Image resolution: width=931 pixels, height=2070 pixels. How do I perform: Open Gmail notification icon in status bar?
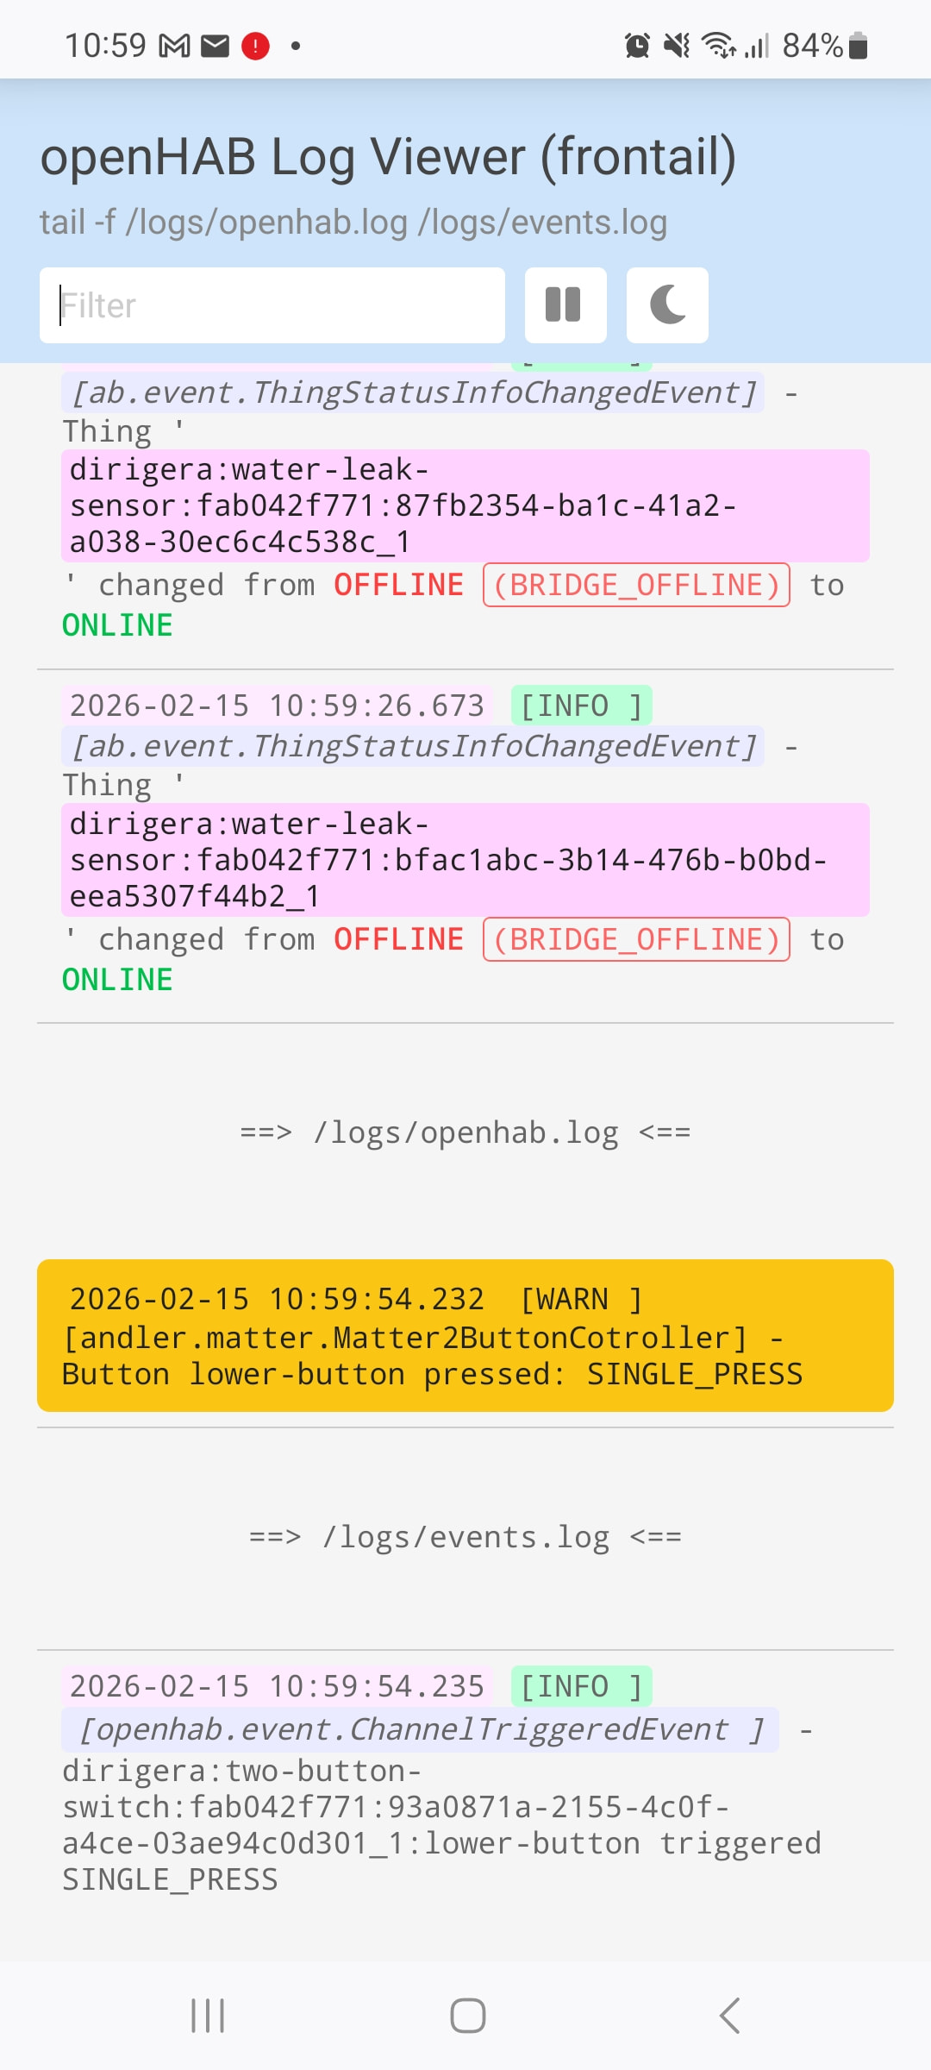point(175,46)
